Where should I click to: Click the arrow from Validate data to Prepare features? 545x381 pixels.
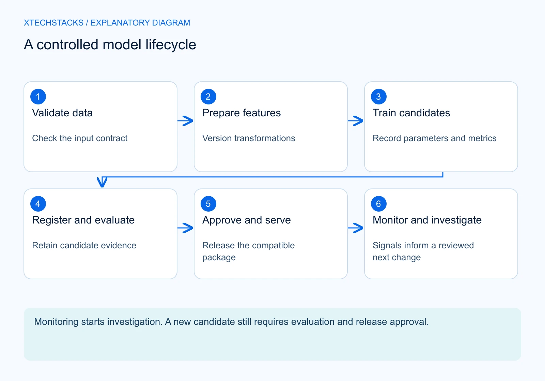coord(185,121)
